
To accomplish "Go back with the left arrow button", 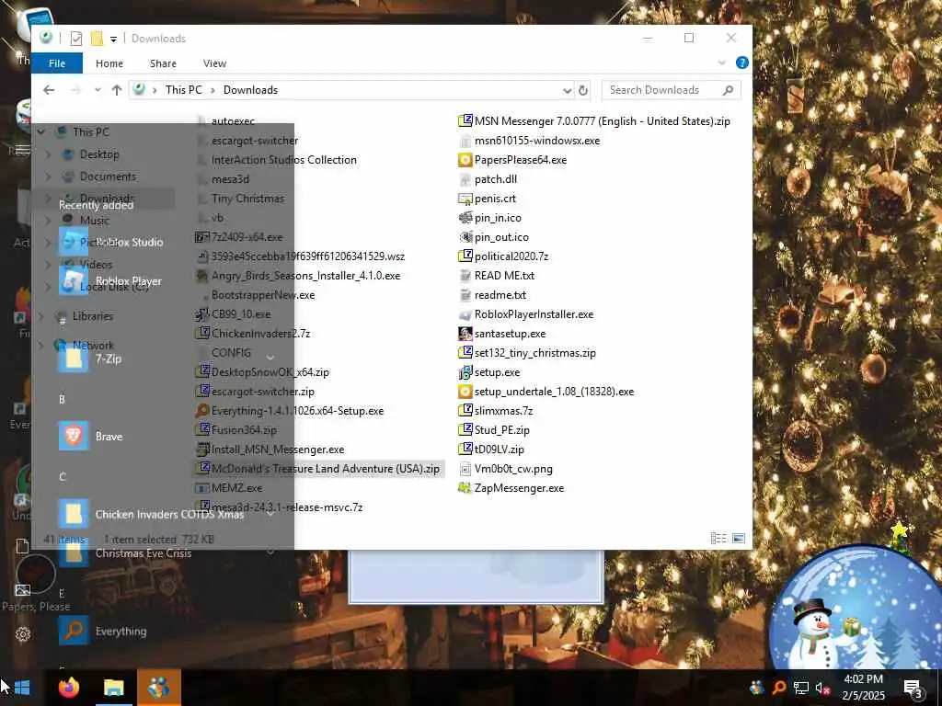I will (x=49, y=90).
